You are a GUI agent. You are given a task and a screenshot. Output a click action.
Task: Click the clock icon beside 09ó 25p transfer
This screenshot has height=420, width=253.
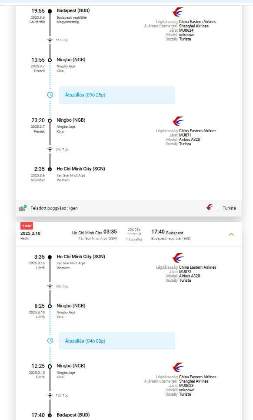pyautogui.click(x=50, y=95)
